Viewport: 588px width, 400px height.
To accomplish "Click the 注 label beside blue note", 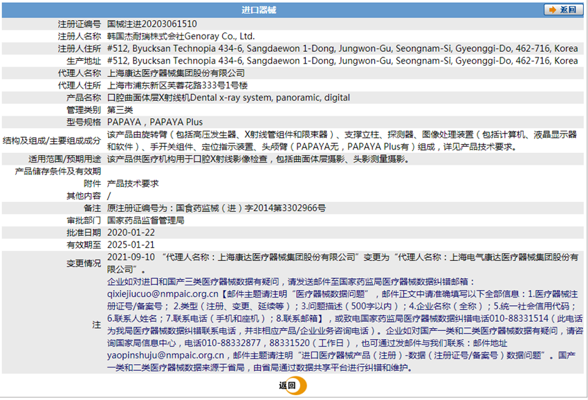I will coord(97,325).
